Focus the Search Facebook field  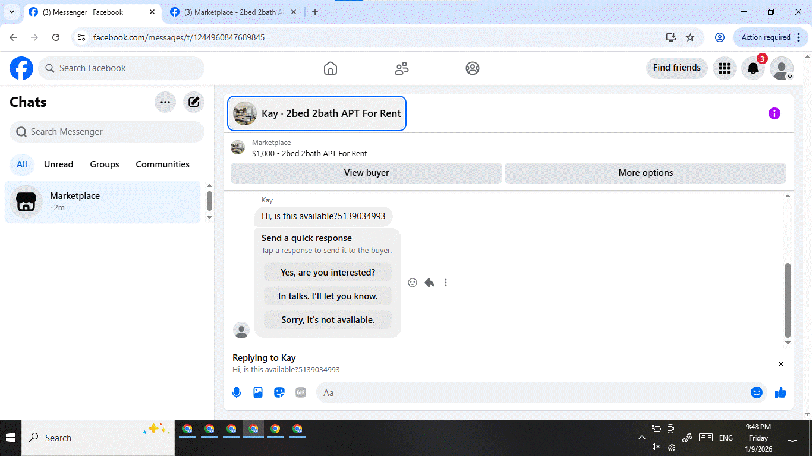(121, 68)
